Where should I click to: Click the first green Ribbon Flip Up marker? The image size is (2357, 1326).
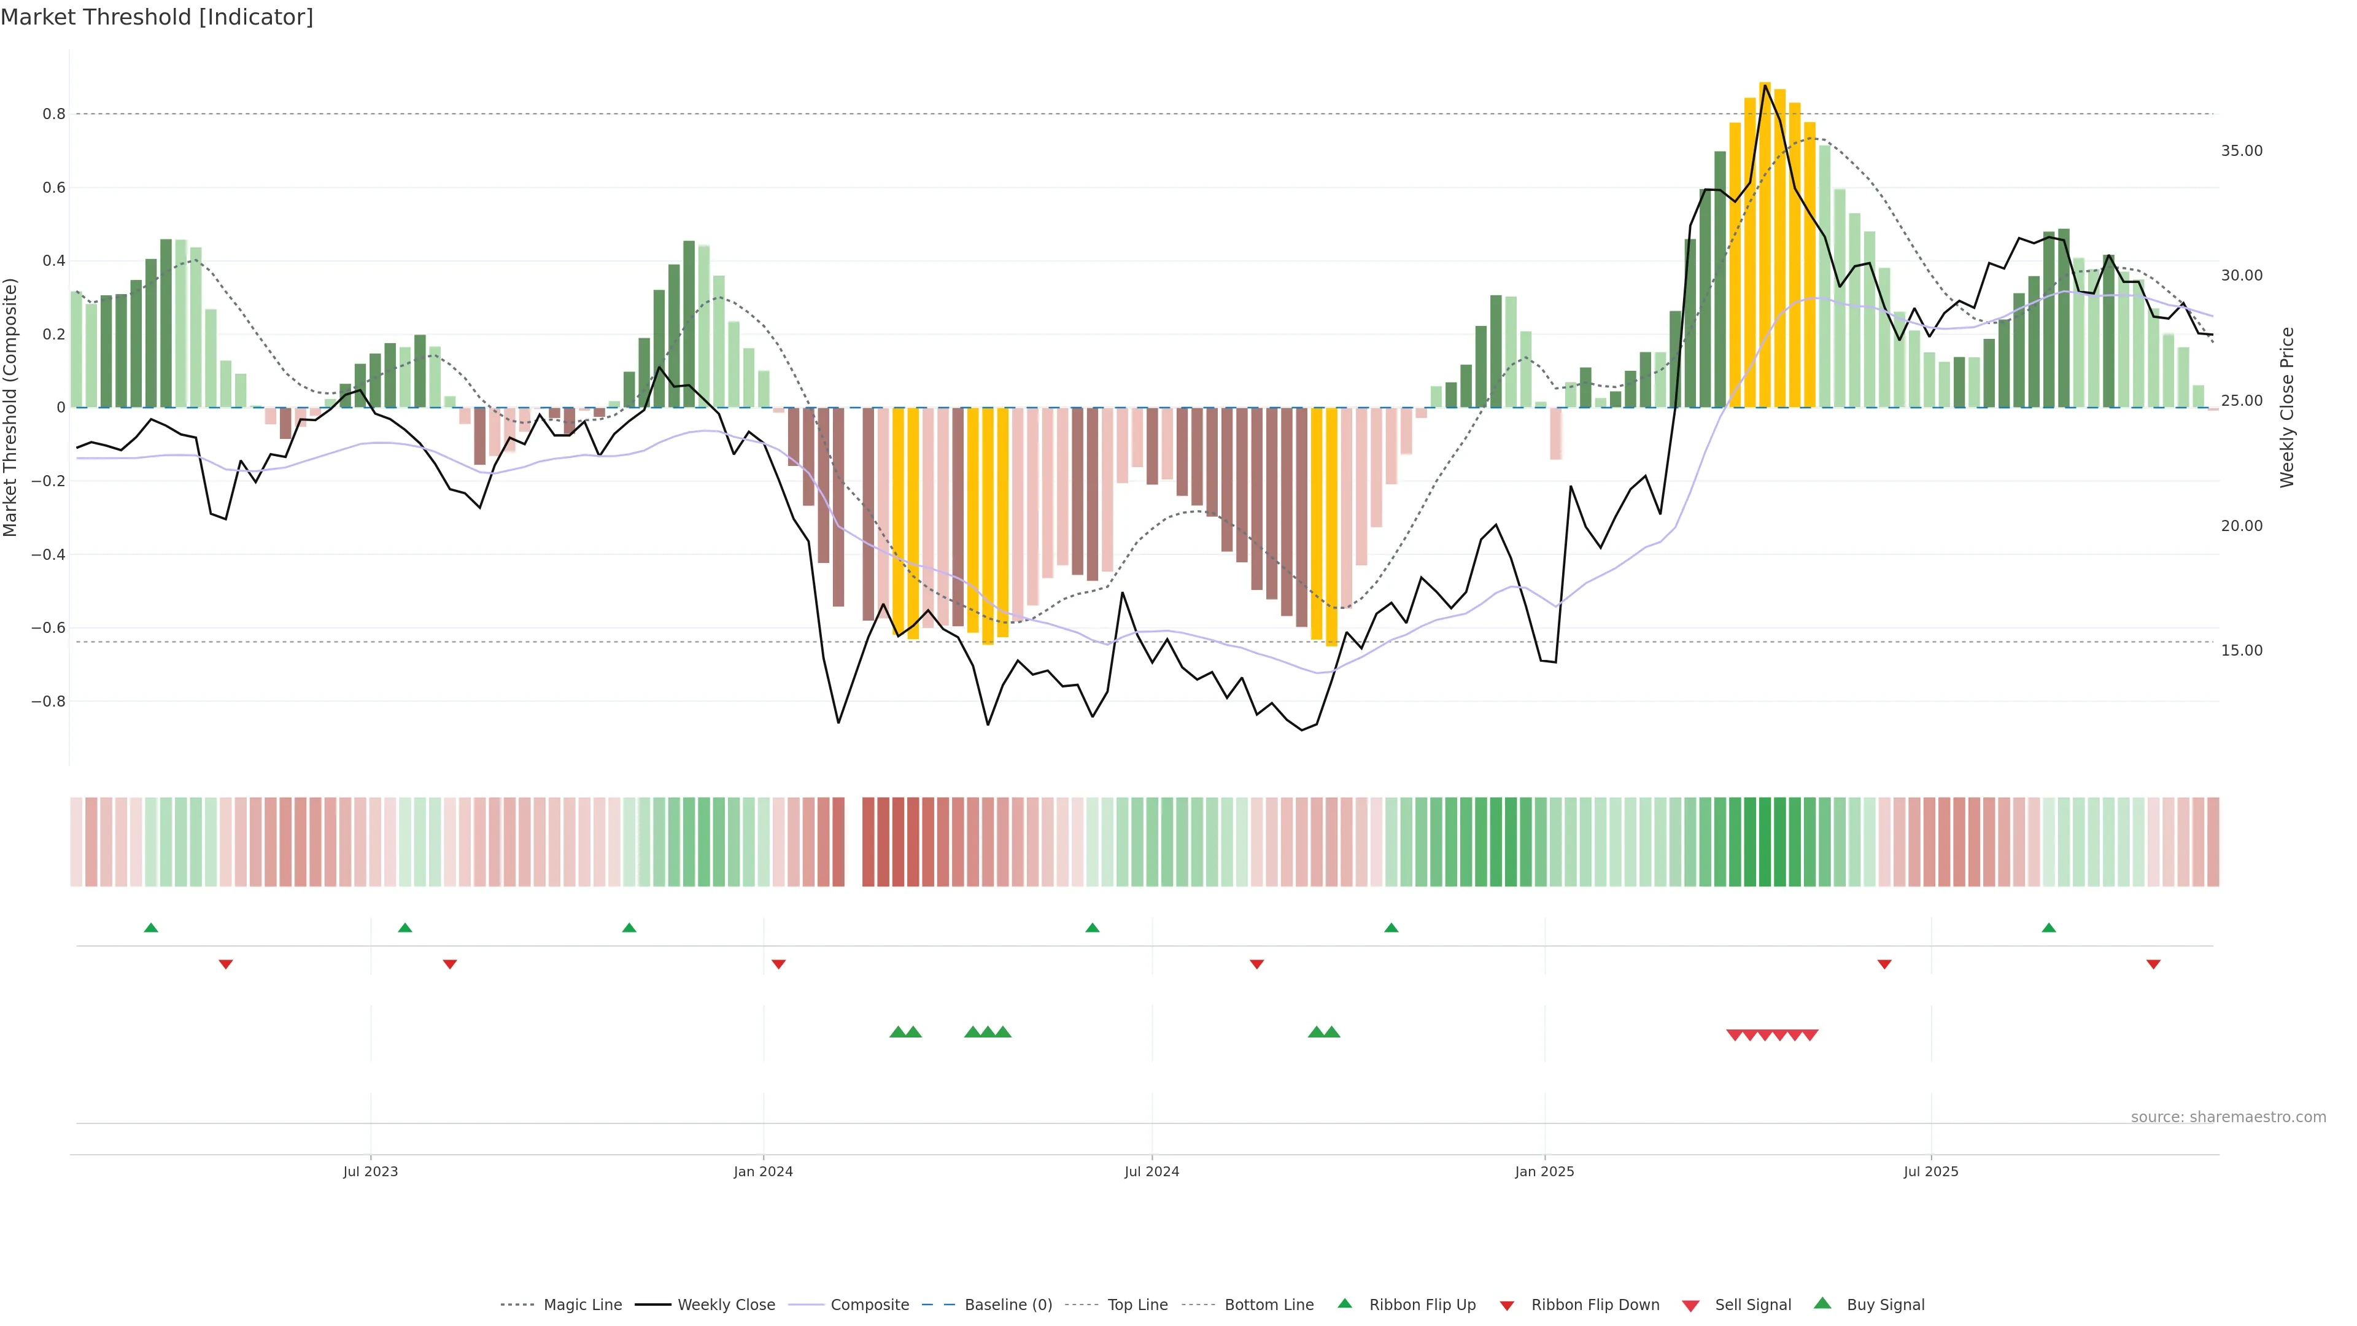tap(151, 928)
